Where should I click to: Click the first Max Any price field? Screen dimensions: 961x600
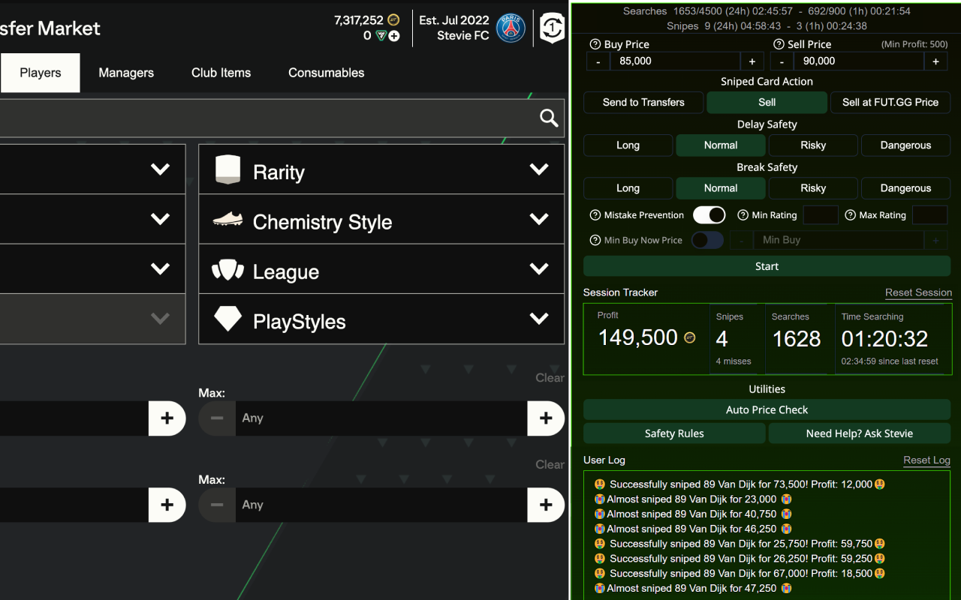pyautogui.click(x=381, y=418)
